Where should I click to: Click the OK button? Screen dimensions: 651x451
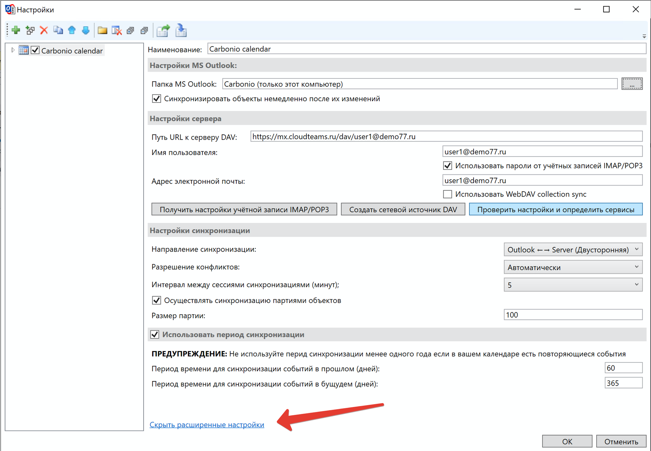click(567, 442)
